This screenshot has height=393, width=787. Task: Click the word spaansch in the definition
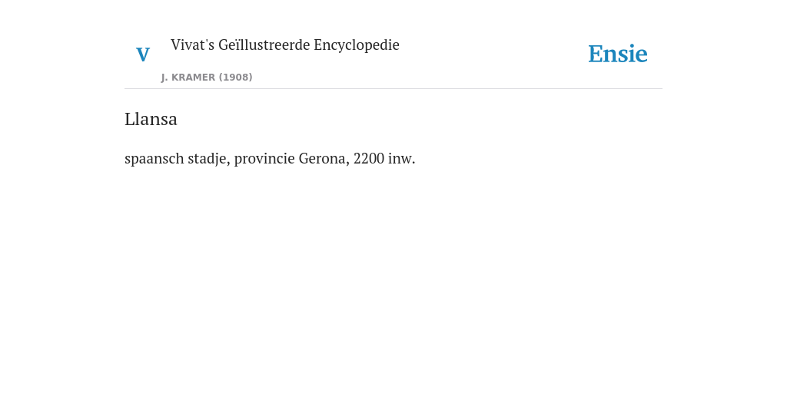154,159
